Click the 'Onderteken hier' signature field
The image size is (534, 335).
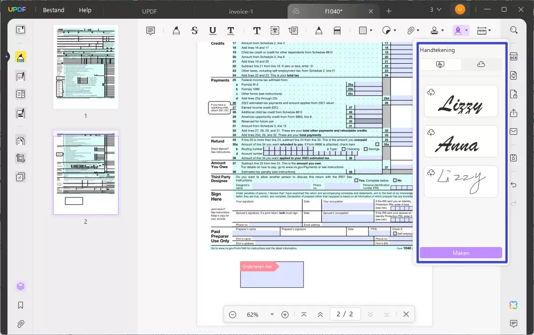tap(272, 274)
